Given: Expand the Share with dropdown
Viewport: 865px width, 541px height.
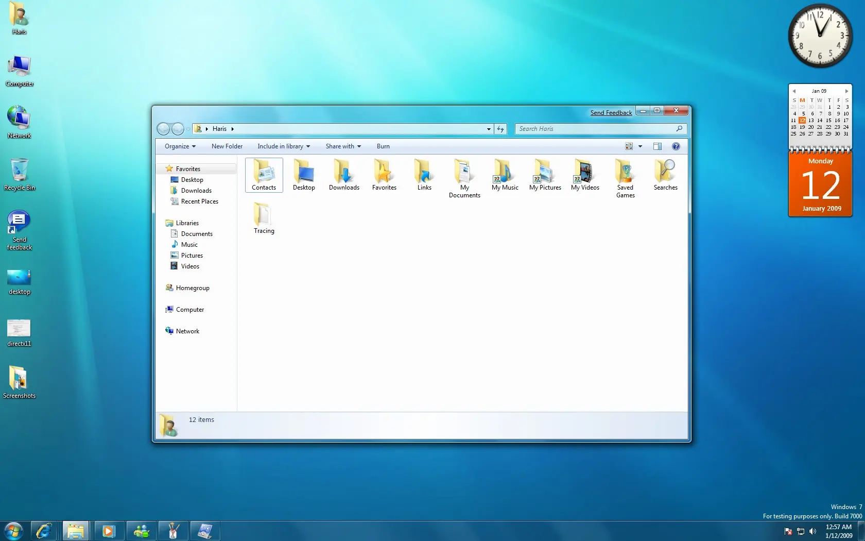Looking at the screenshot, I should (x=343, y=146).
